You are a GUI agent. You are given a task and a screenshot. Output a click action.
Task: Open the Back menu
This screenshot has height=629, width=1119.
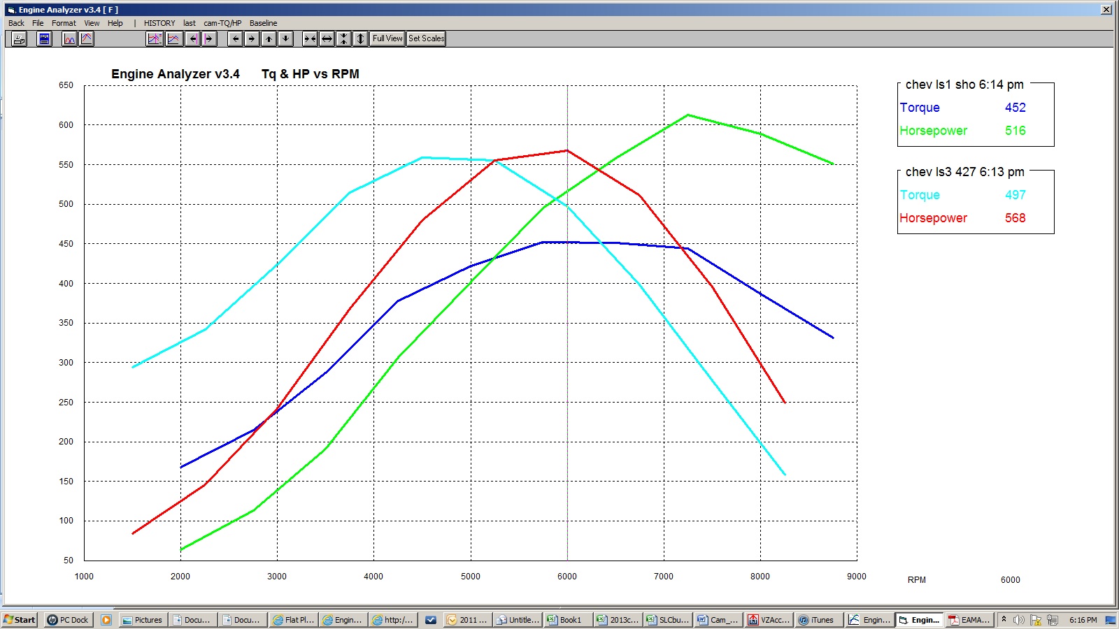point(16,23)
